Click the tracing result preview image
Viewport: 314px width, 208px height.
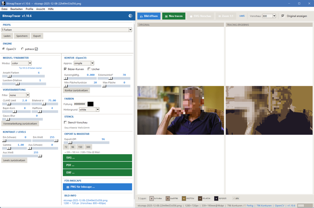pyautogui.click(x=269, y=110)
